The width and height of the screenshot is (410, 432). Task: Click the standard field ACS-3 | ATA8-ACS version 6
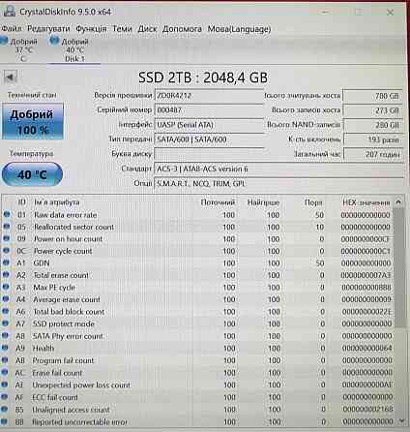coord(278,169)
